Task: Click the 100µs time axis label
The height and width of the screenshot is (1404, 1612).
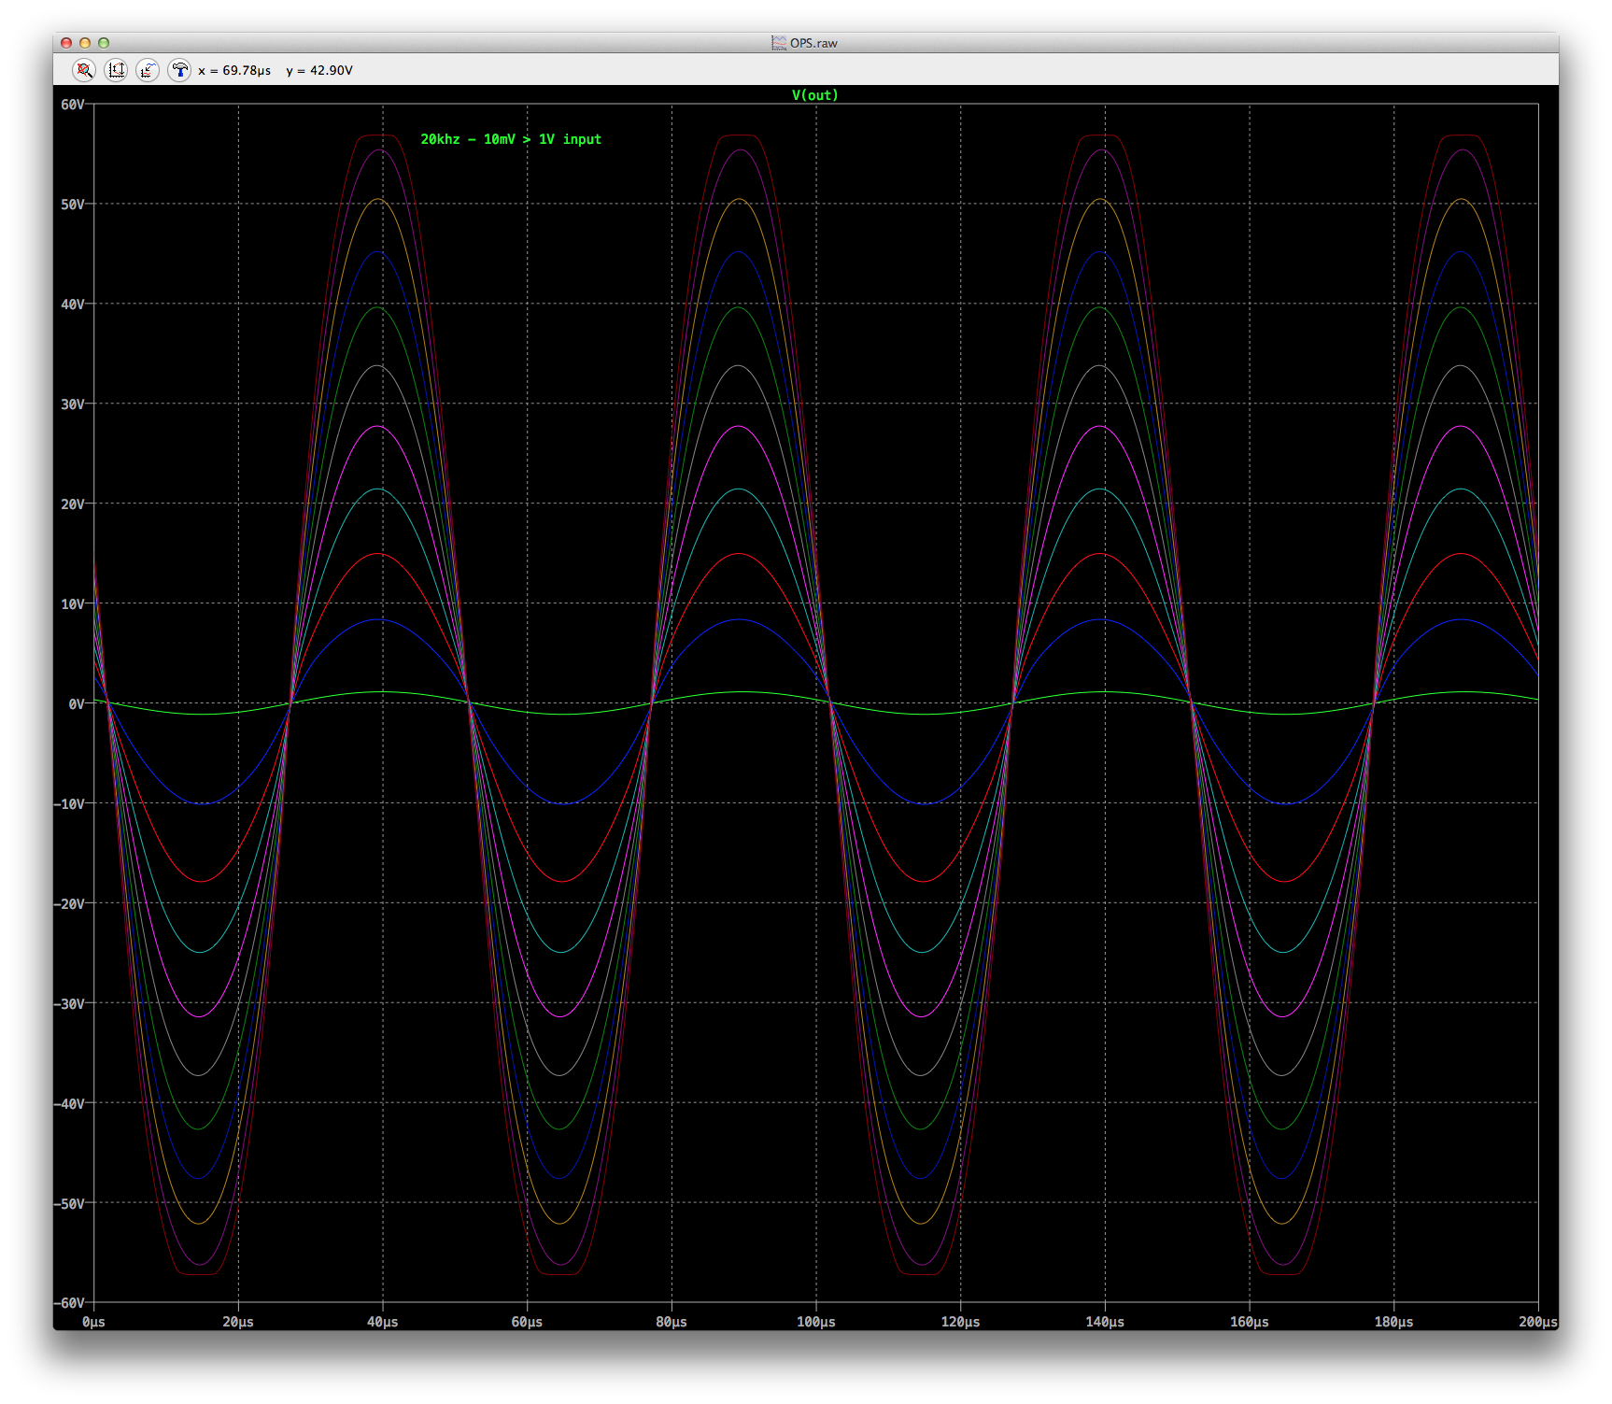Action: pos(815,1322)
